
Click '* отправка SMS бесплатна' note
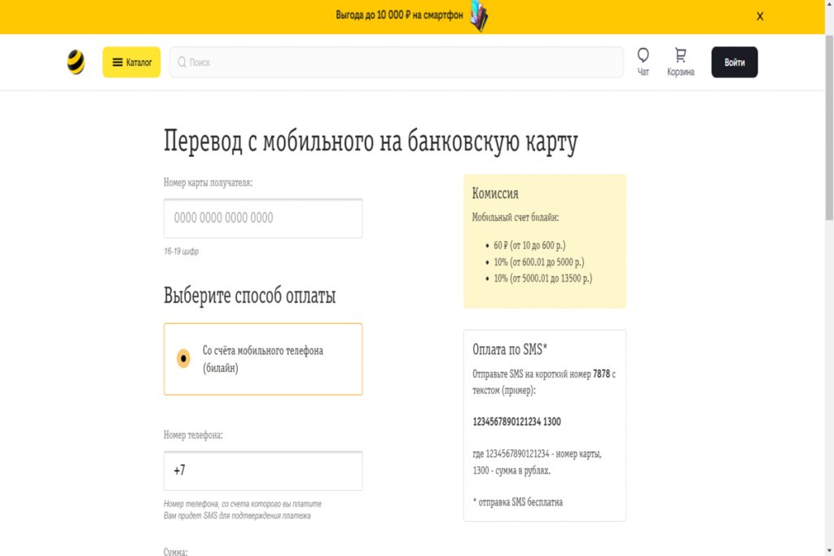coord(517,501)
